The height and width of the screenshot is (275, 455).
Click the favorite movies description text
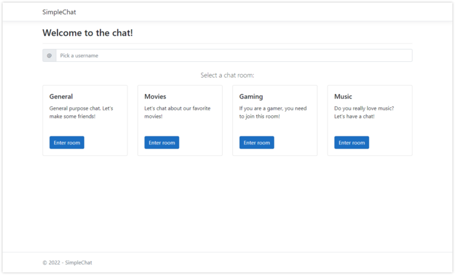point(176,112)
